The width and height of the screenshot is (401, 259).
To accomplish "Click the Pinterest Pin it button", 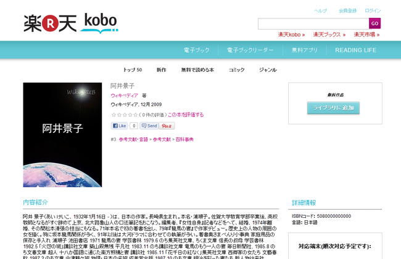I will (167, 126).
